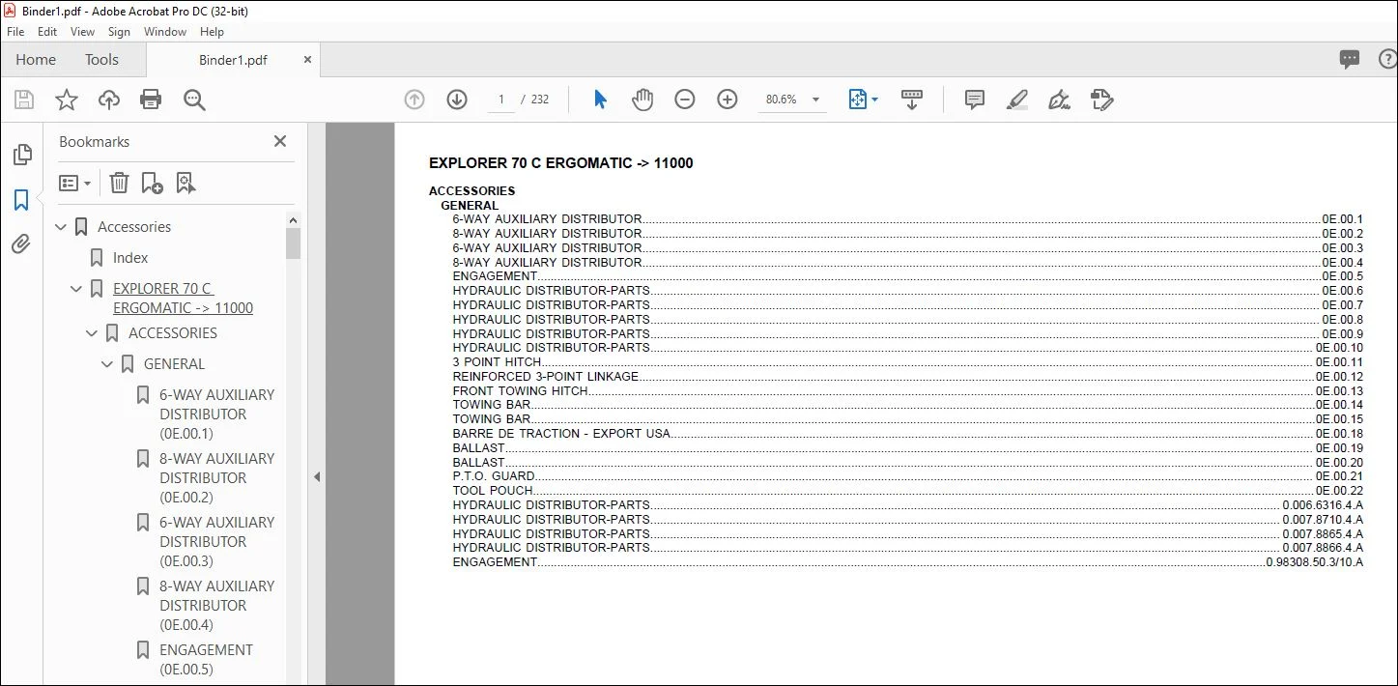Select the EXPLORER 70 C ERGOMATIC -> 11000 bookmark

183,299
